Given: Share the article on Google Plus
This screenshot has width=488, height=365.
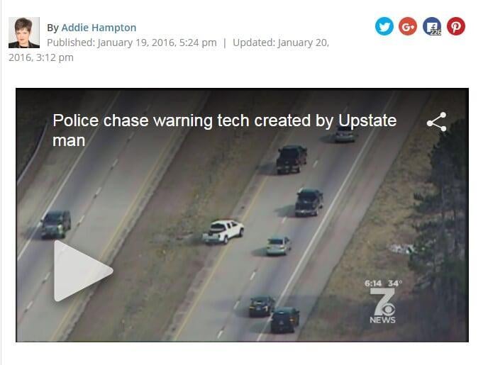Looking at the screenshot, I should [x=408, y=26].
